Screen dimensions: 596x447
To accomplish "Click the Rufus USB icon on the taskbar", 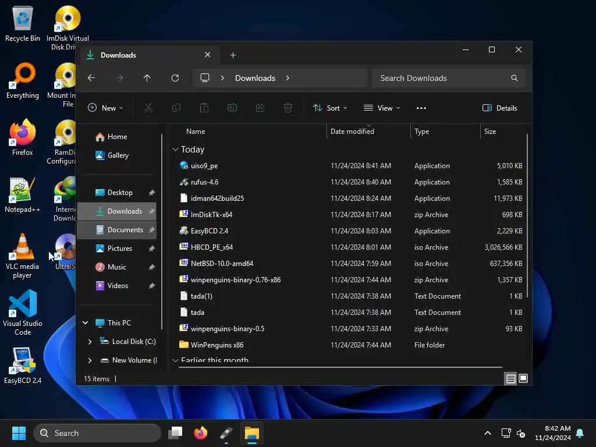I will click(226, 433).
